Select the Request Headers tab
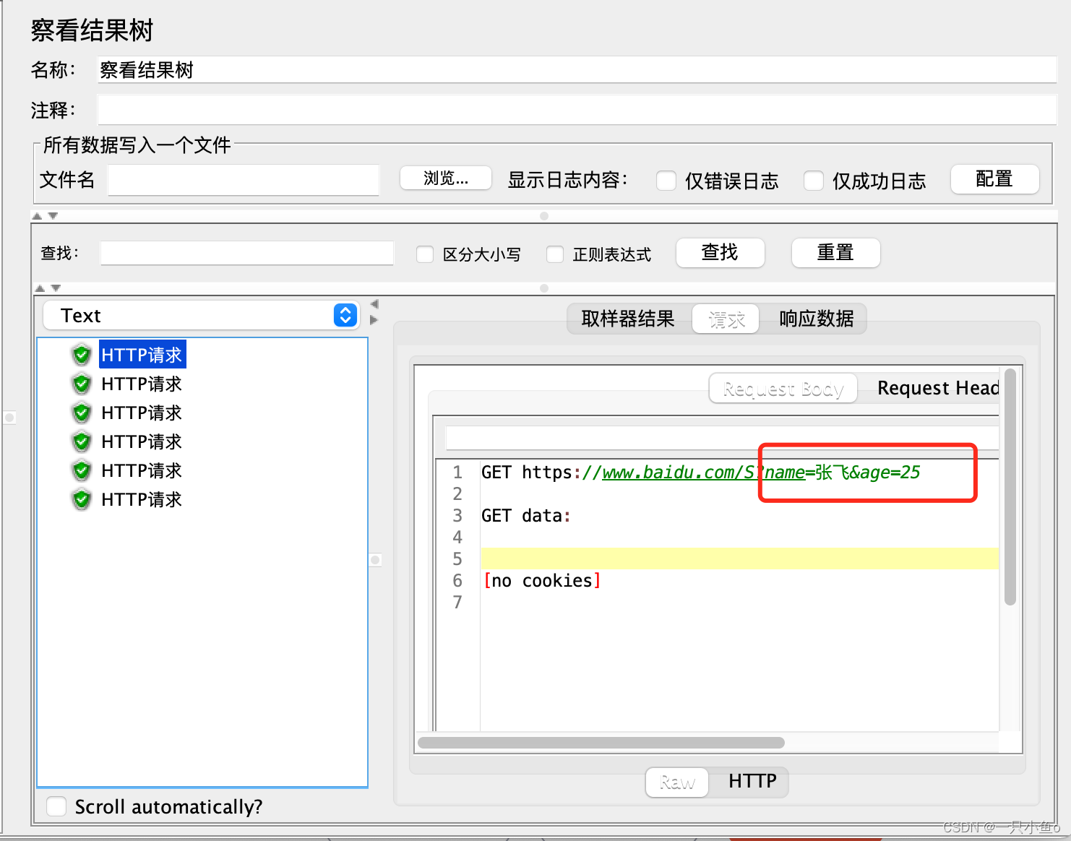 click(x=937, y=388)
